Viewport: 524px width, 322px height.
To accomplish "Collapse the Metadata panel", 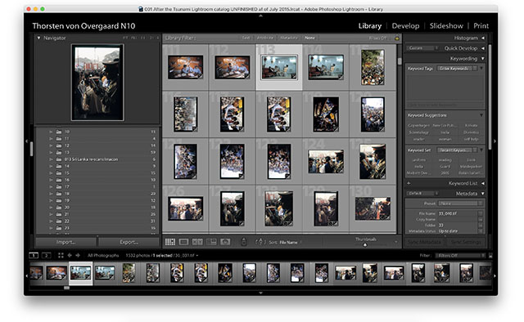I will coord(483,194).
